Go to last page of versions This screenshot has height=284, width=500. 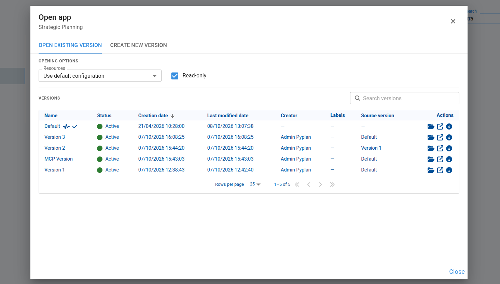click(332, 184)
